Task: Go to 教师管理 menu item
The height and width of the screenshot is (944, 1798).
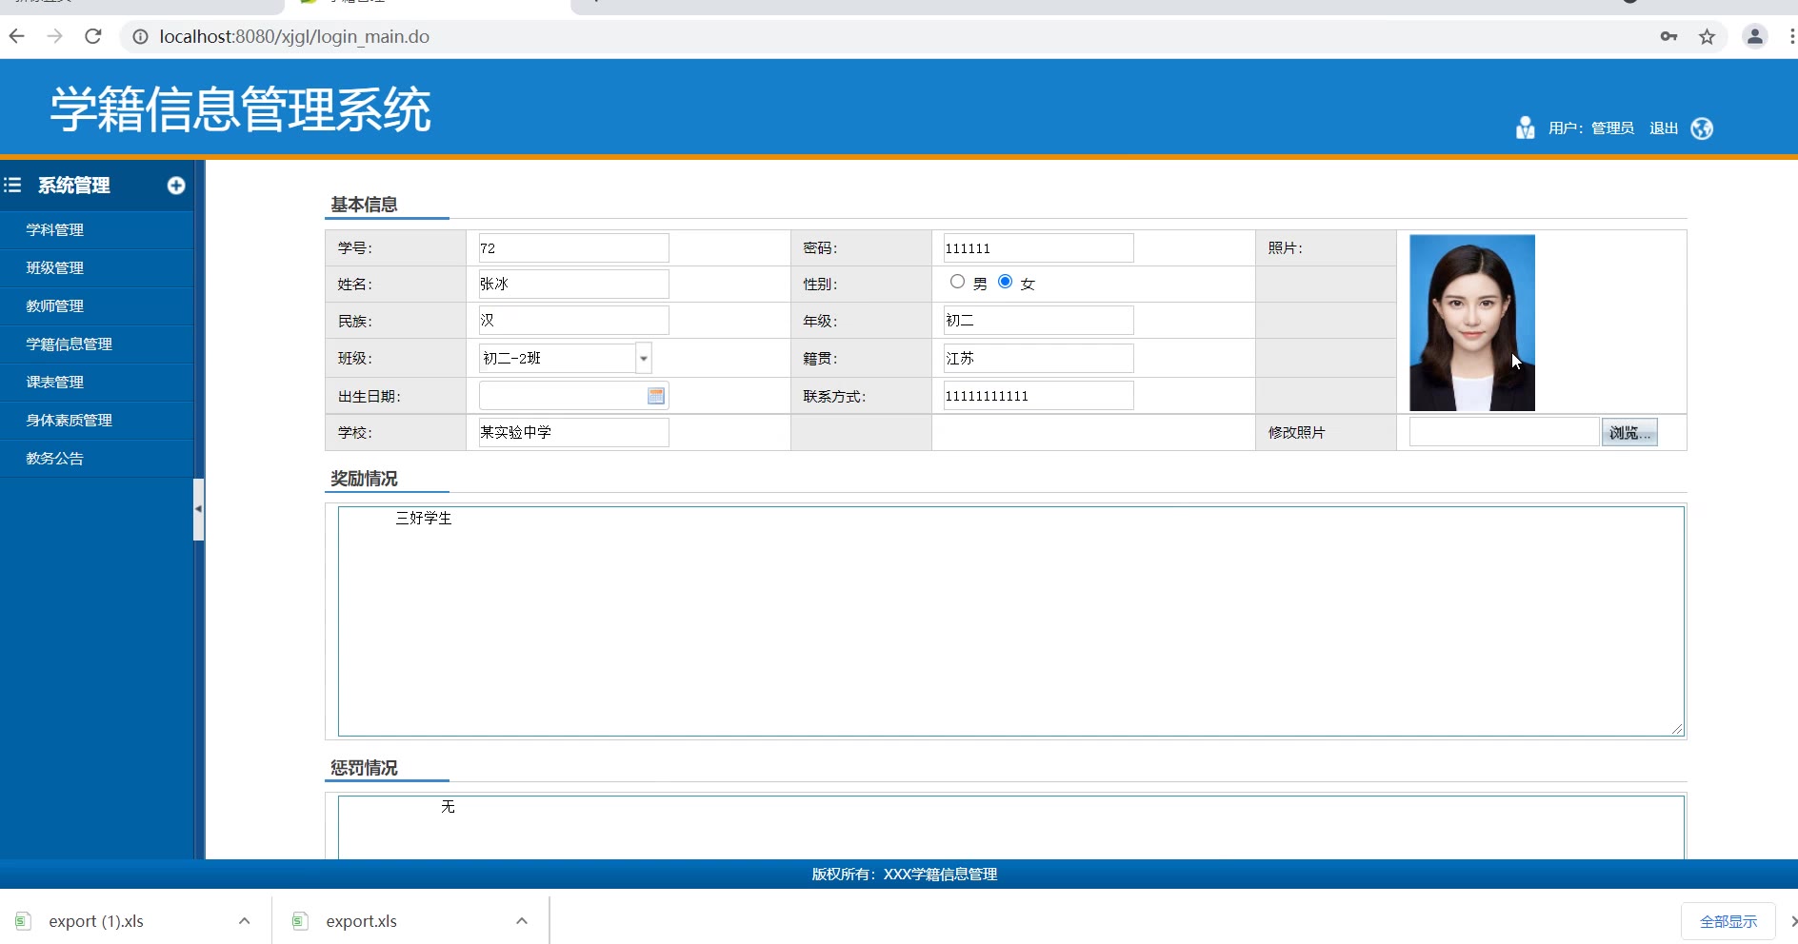Action: 55,306
